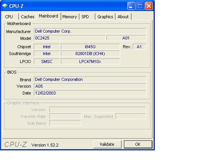Click the greyed Side Band label
Viewport: 219px width, 164px height.
point(36,123)
